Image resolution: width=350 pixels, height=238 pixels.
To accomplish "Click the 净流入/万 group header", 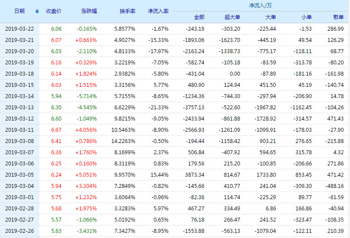I will [x=260, y=6].
